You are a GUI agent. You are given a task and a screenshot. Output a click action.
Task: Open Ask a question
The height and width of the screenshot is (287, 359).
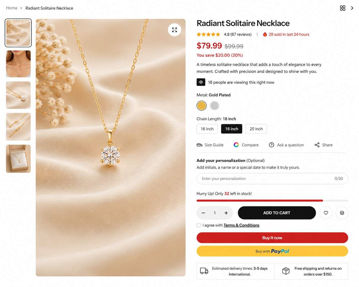click(286, 145)
